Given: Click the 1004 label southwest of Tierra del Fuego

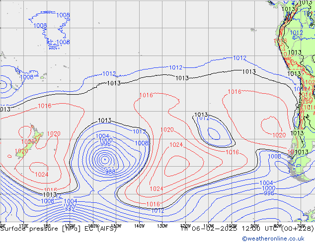Looking at the screenshot, I should pyautogui.click(x=266, y=183).
